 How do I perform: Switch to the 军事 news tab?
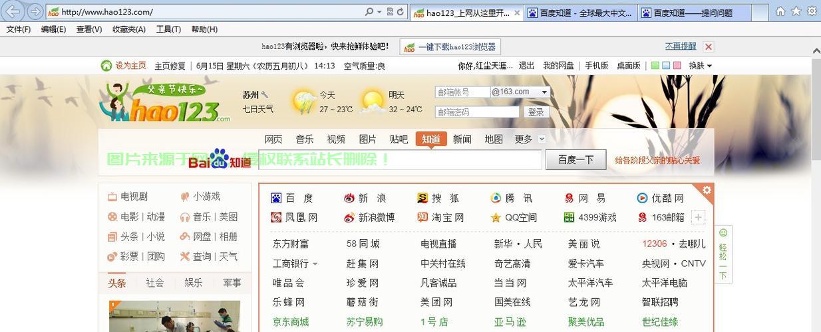[232, 283]
